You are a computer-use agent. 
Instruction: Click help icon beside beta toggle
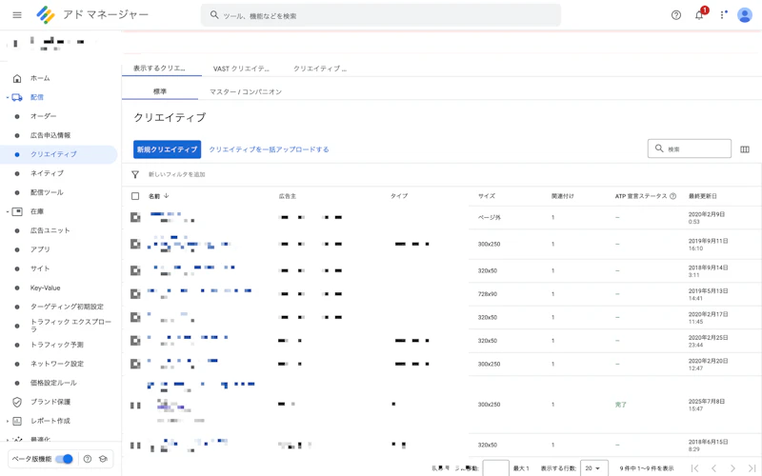coord(88,459)
